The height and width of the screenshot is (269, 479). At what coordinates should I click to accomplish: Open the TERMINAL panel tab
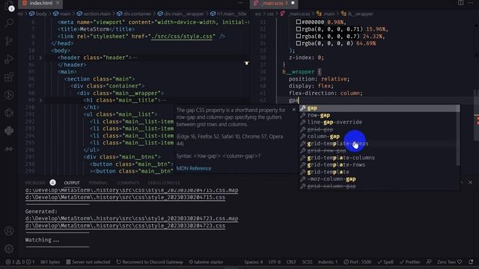coord(98,182)
